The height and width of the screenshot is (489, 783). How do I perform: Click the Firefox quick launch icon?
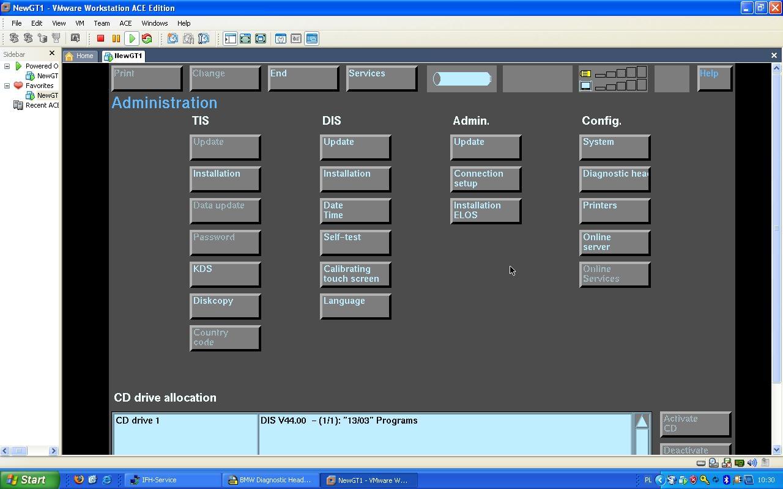point(79,480)
